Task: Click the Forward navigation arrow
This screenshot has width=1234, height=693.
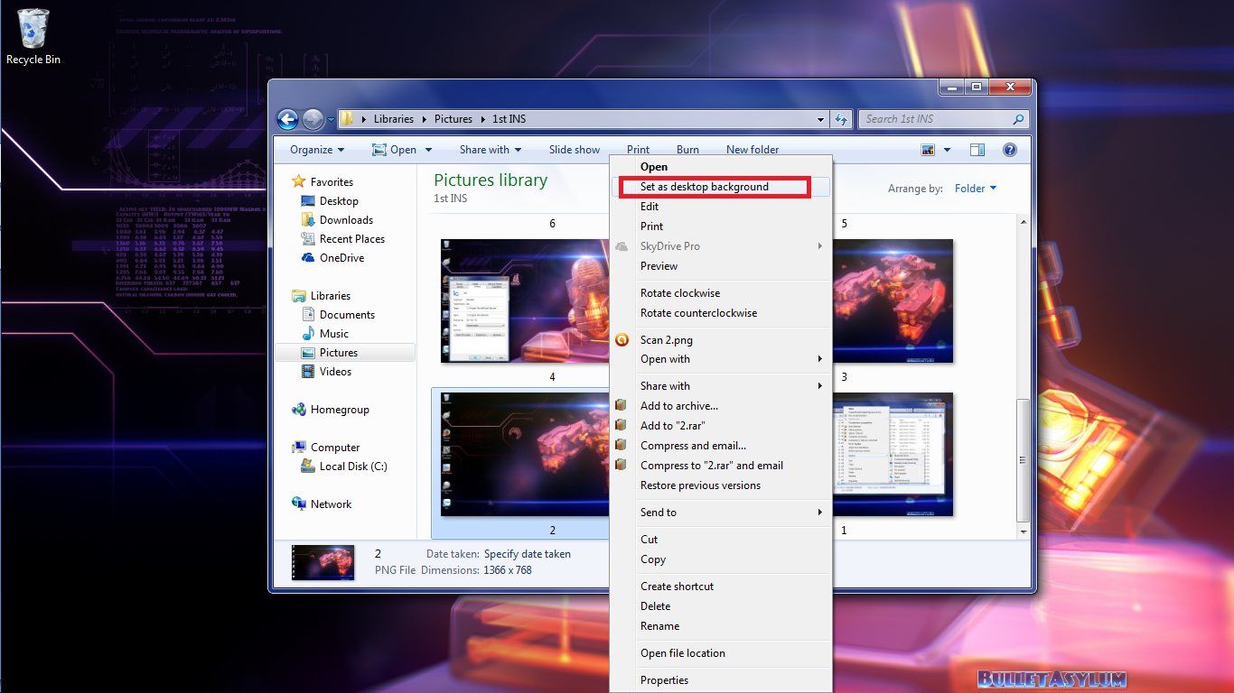Action: [x=313, y=119]
